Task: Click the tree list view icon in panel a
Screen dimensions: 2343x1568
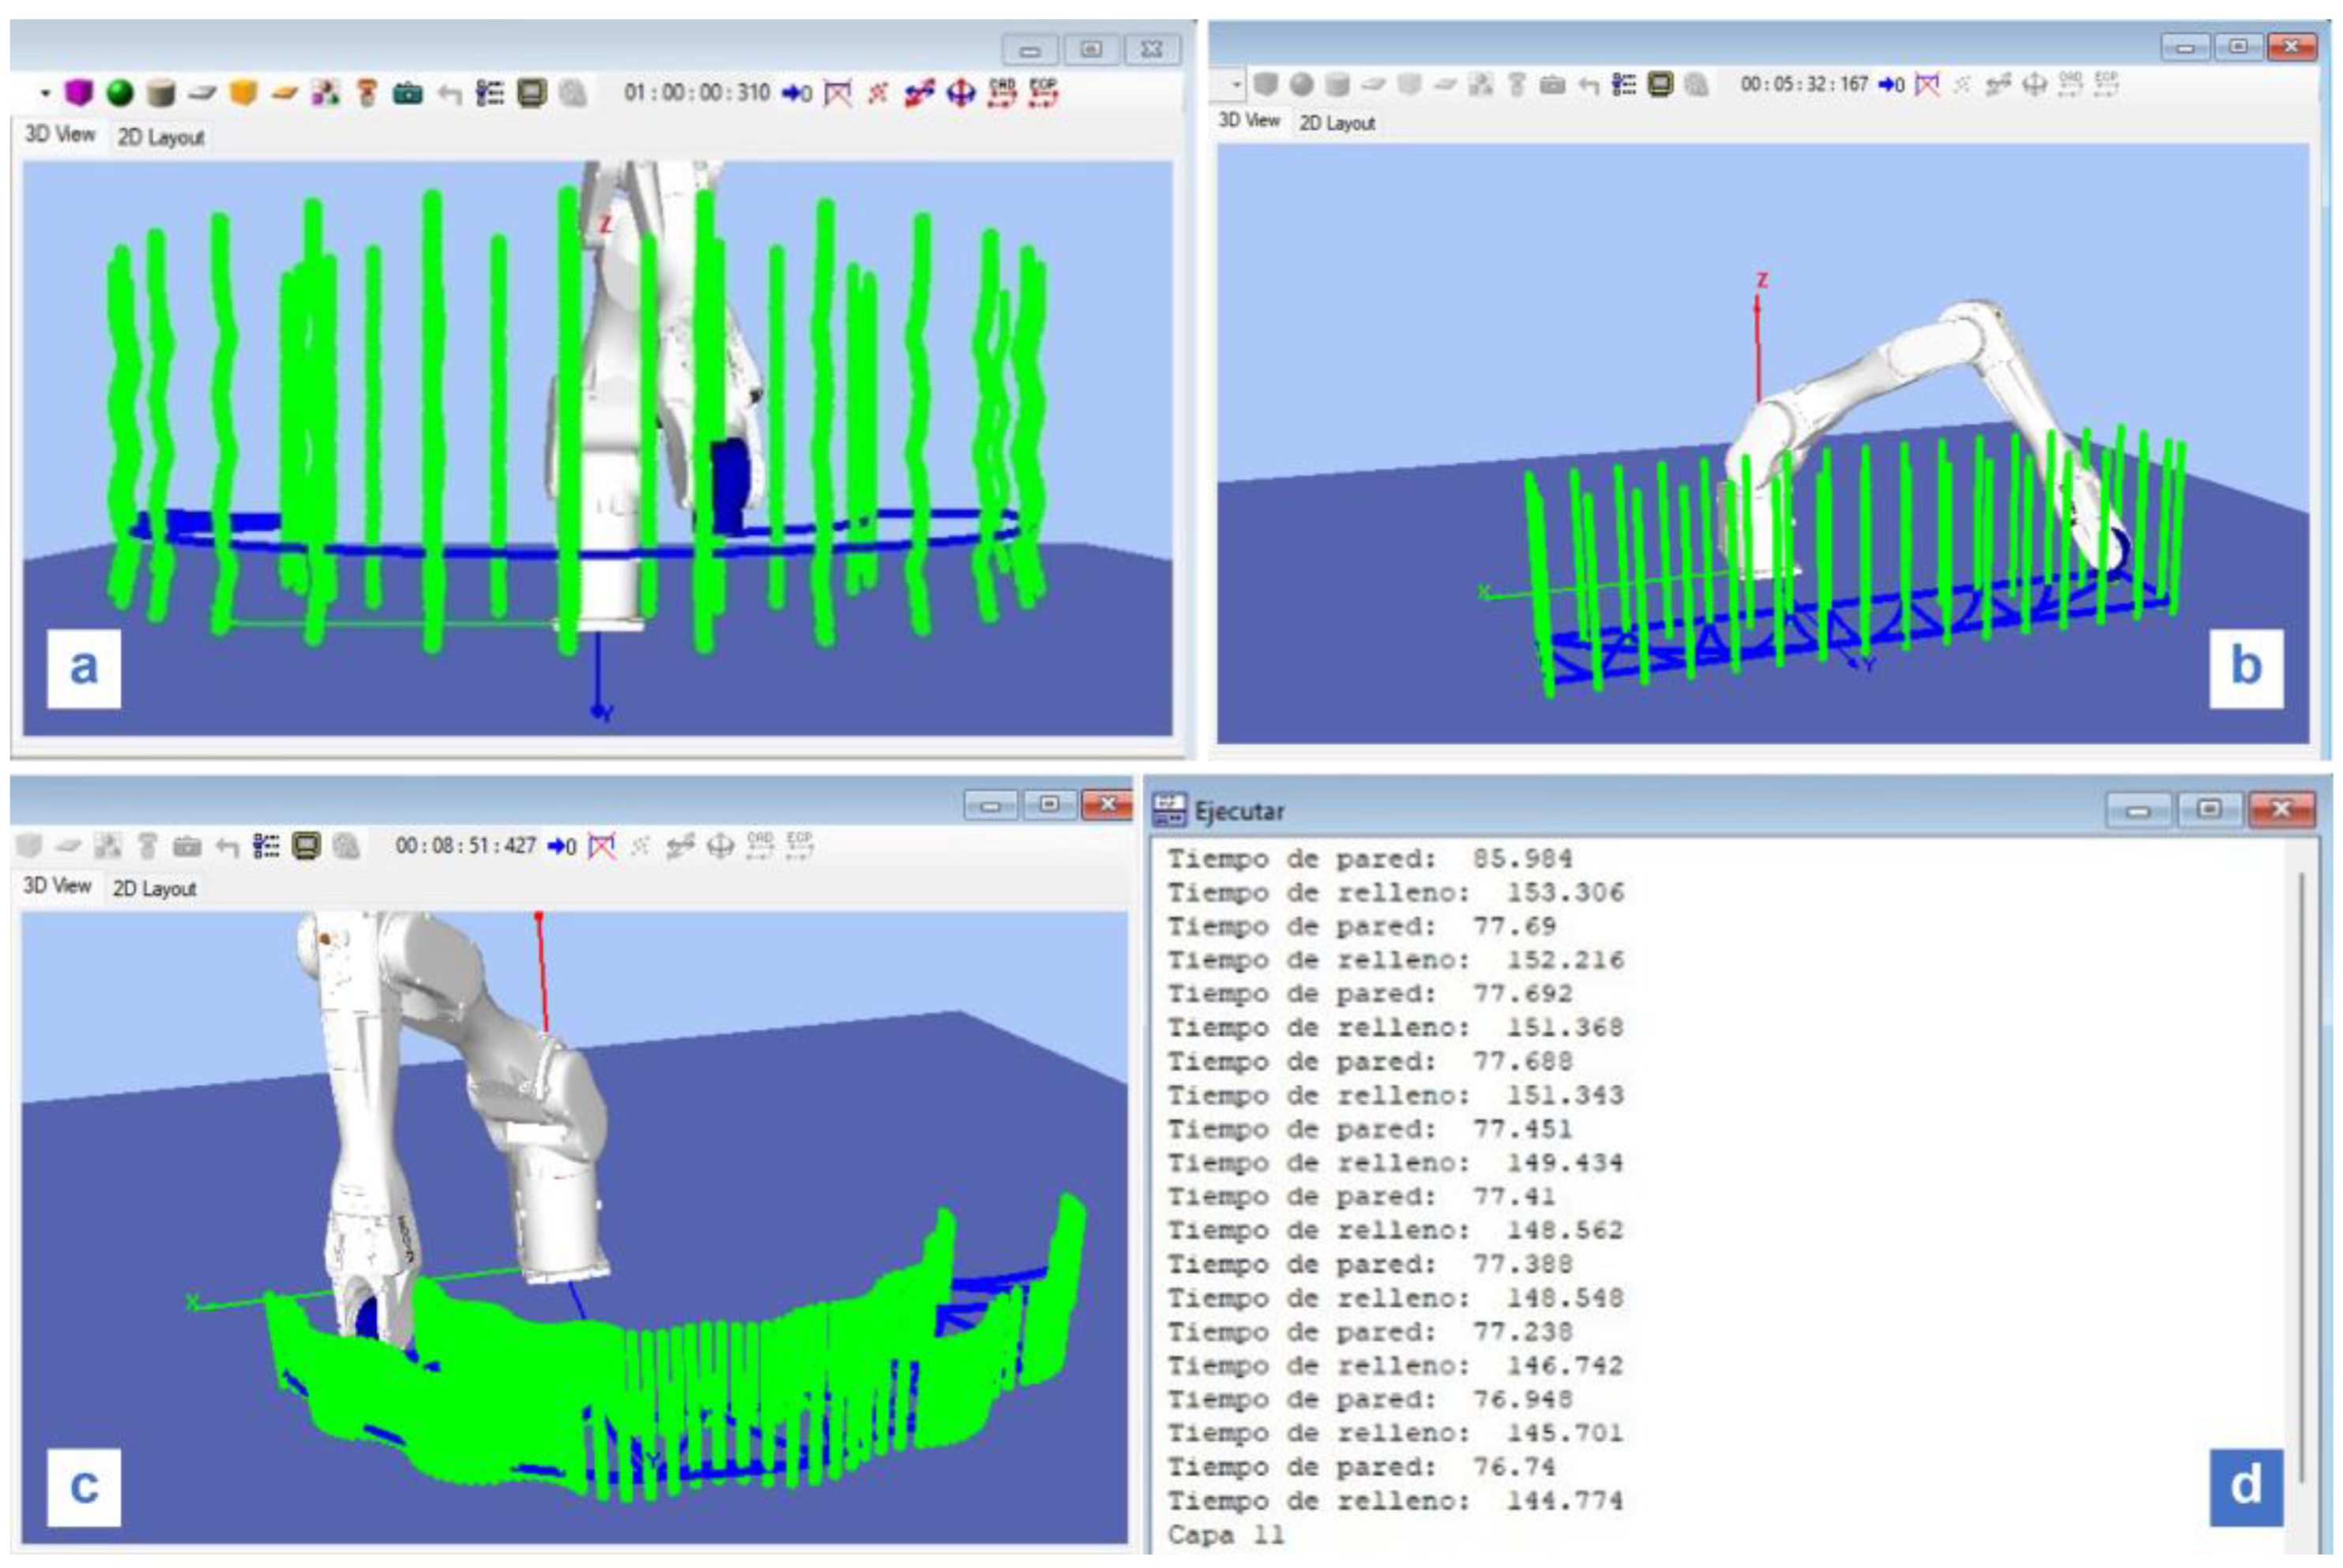Action: (x=489, y=94)
